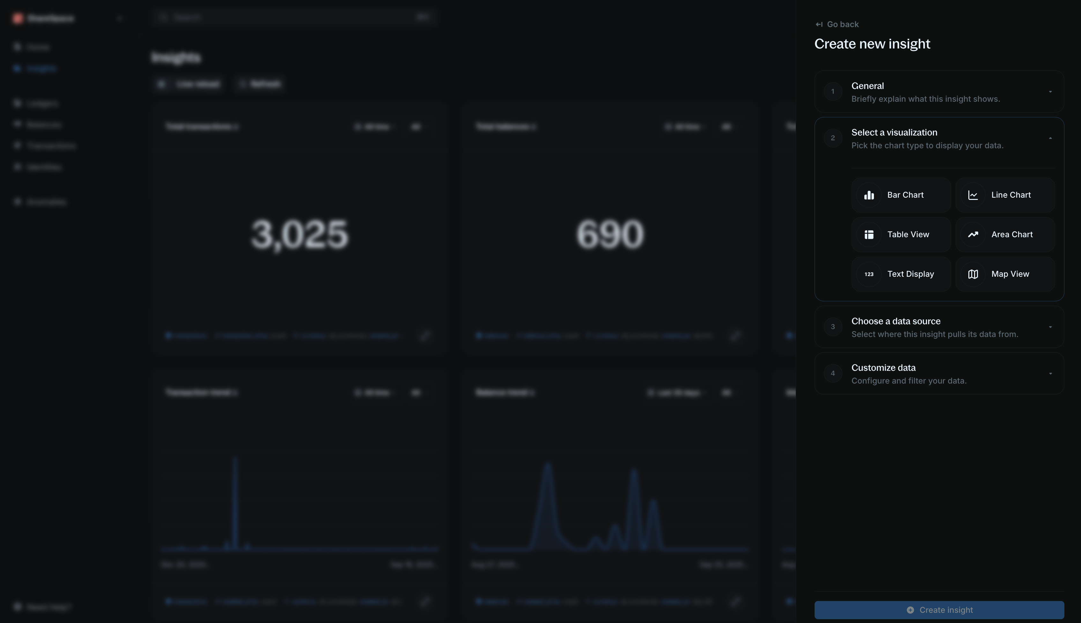The image size is (1081, 623).
Task: Select the Bar Chart visualization icon
Action: [x=869, y=195]
